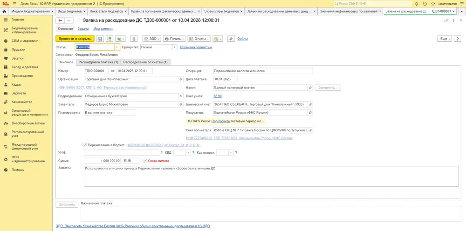Image resolution: width=466 pixels, height=231 pixels.
Task: Open account link 68.90
Action: point(218,96)
